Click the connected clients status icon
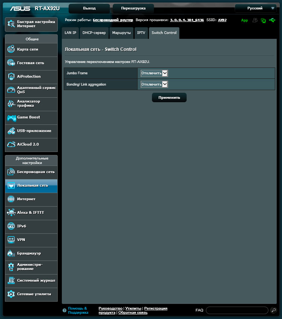The image size is (282, 319). (x=263, y=20)
